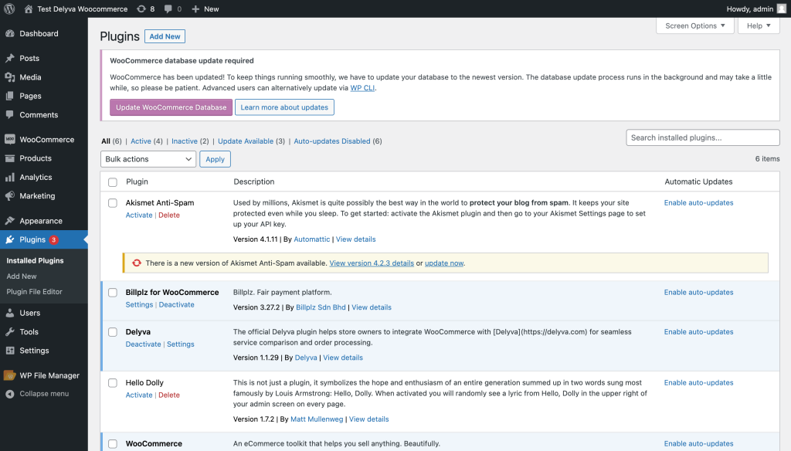The width and height of the screenshot is (791, 451).
Task: Tick the select-all checkbox in table header
Action: click(113, 182)
